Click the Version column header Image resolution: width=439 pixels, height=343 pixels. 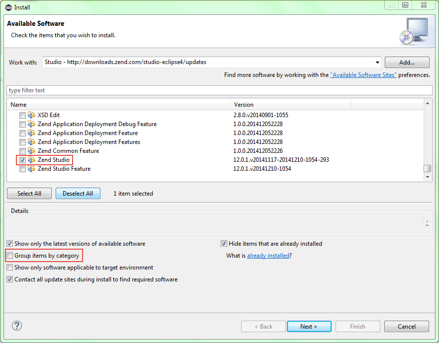[291, 105]
